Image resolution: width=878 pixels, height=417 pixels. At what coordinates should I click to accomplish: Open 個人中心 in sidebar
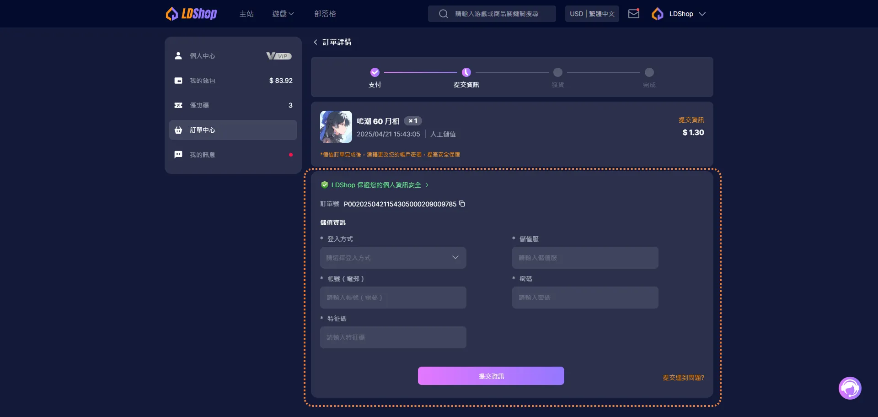coord(233,56)
